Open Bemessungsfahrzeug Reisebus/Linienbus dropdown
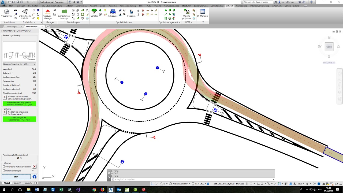Screen dimensions: 343x193 (x=19, y=64)
